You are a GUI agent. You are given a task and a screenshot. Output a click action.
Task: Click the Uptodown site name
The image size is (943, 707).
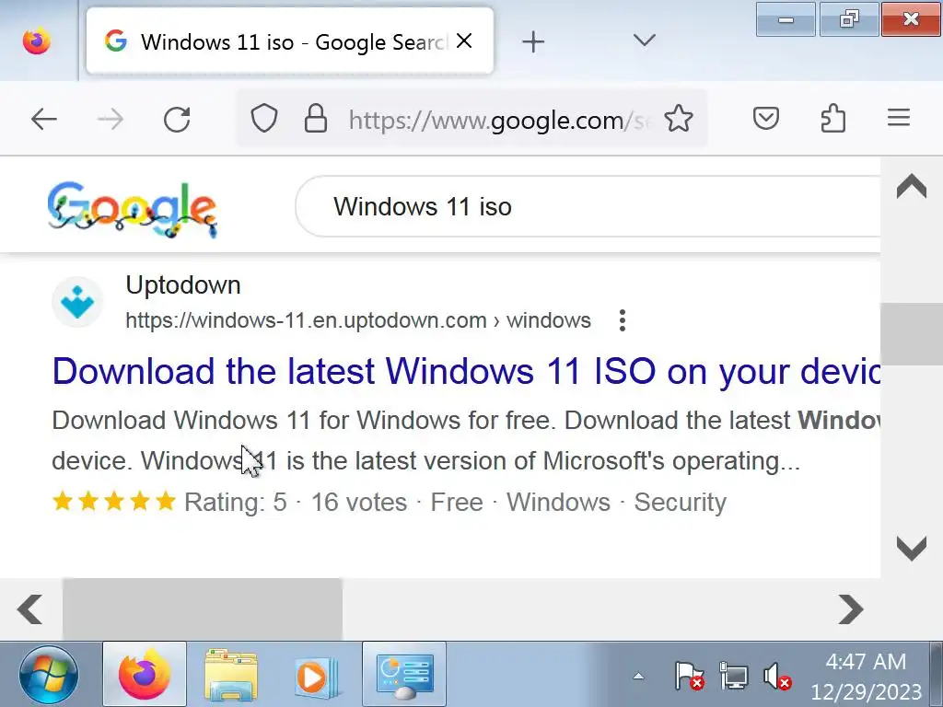183,285
